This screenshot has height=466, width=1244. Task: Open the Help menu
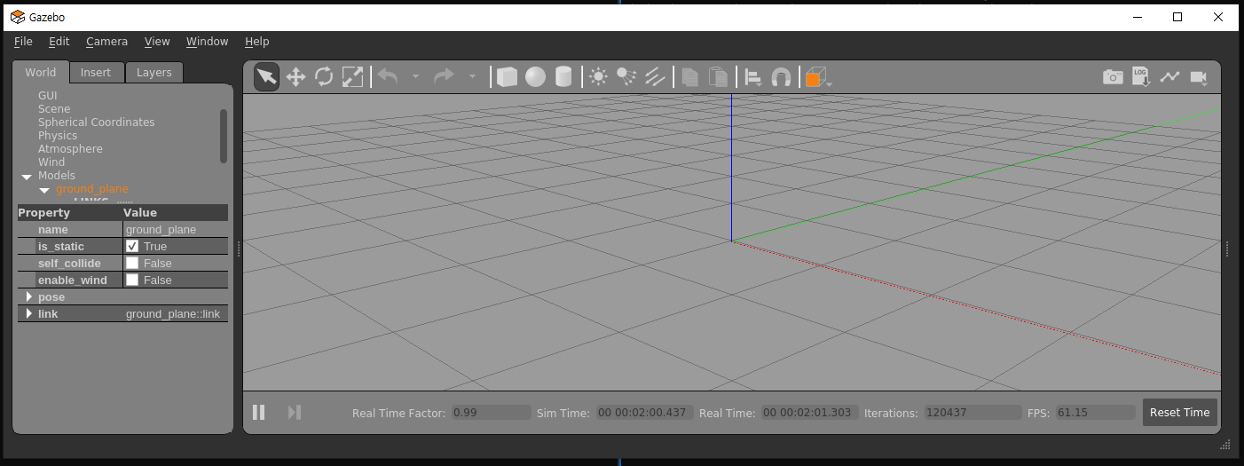[256, 42]
